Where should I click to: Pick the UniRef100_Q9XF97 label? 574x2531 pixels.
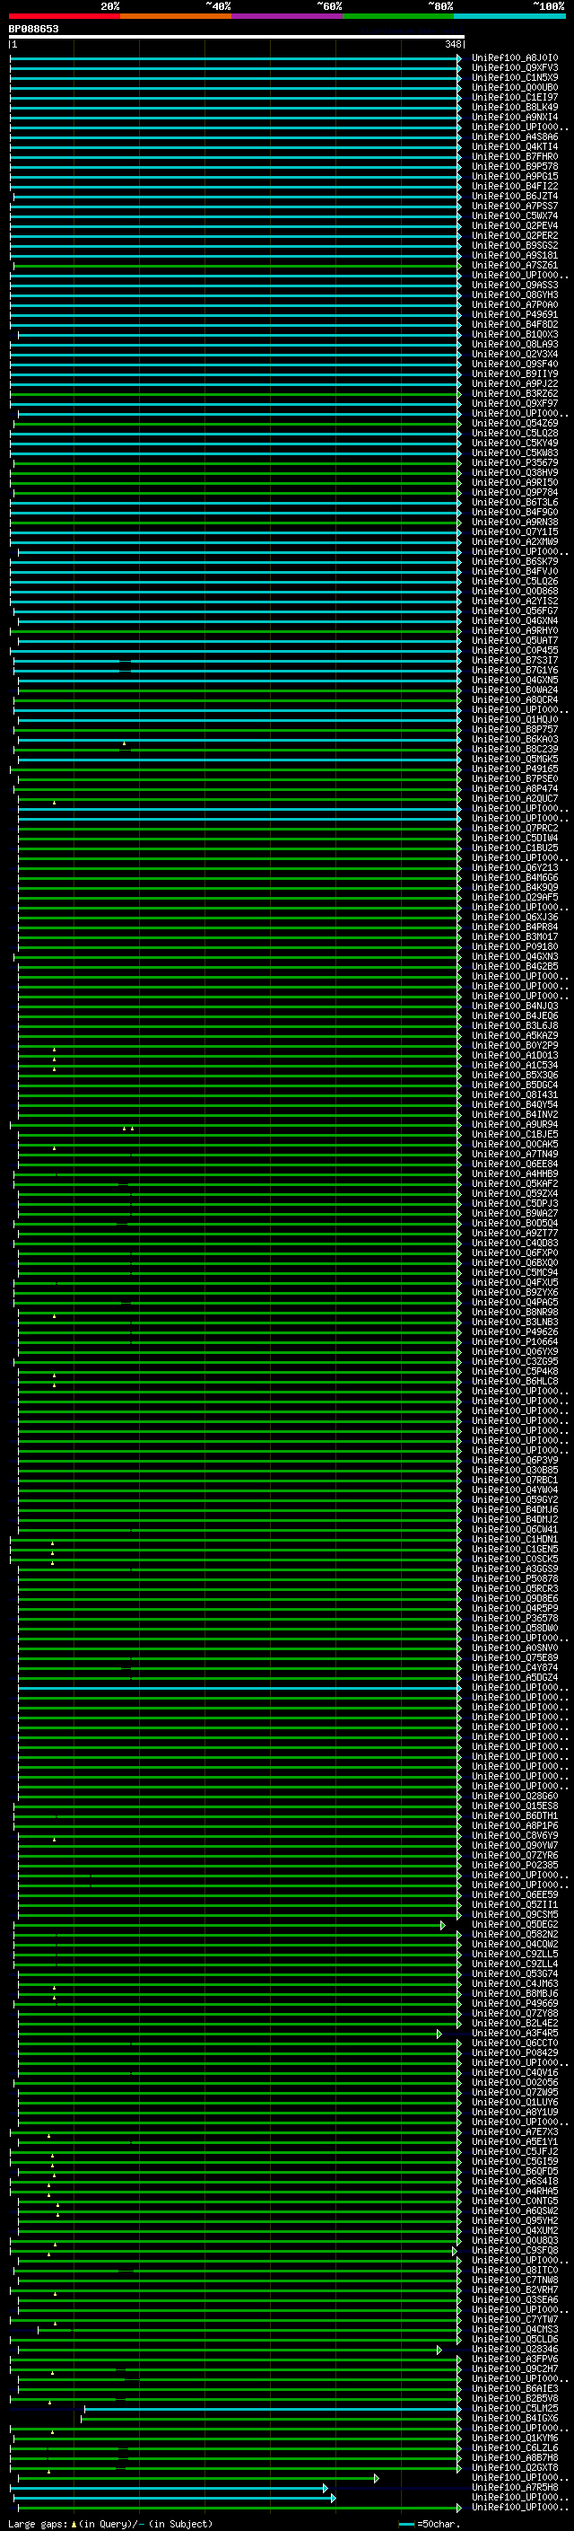(515, 404)
